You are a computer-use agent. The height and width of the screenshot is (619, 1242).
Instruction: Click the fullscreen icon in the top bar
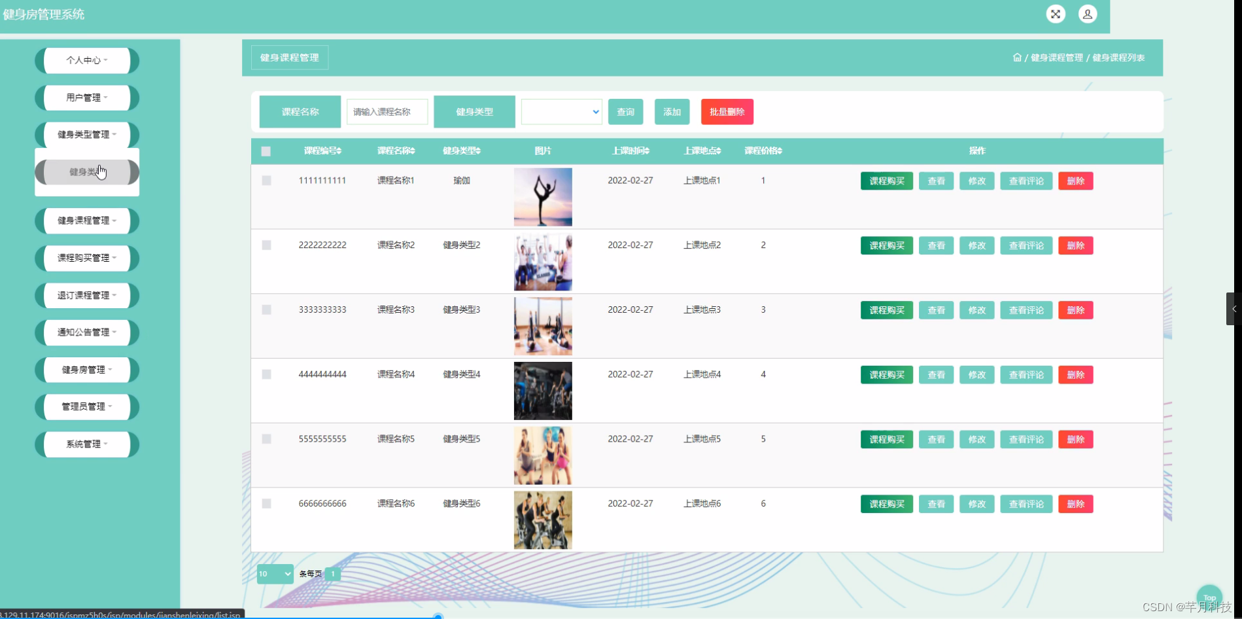(x=1055, y=14)
